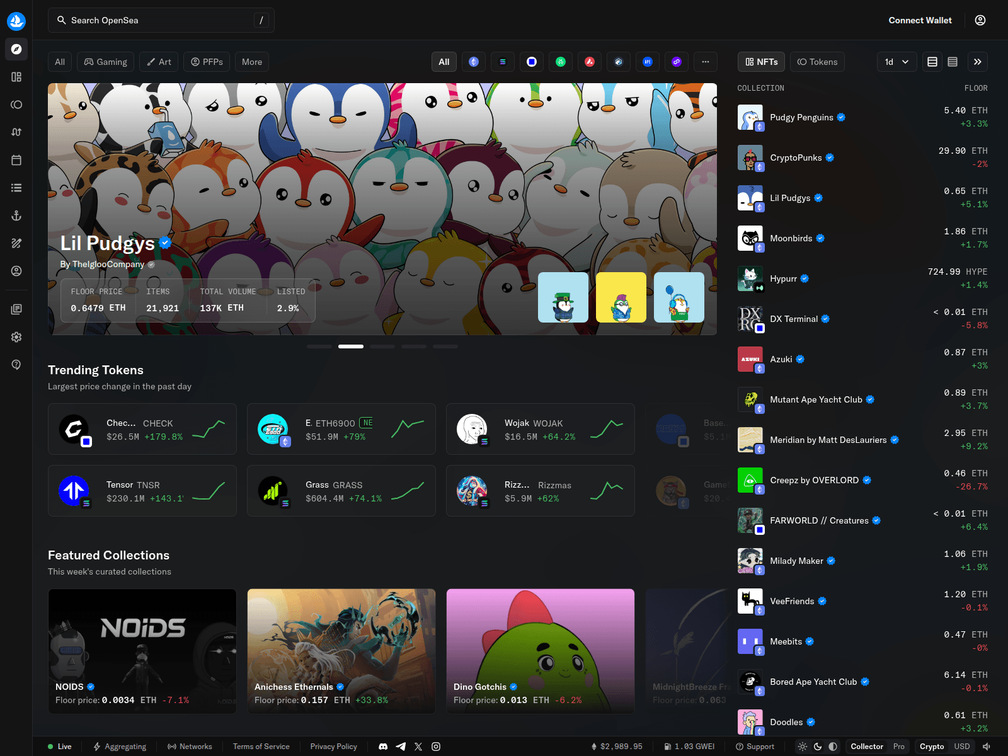The width and height of the screenshot is (1008, 756).
Task: Select Collector mode toggle
Action: click(x=867, y=747)
